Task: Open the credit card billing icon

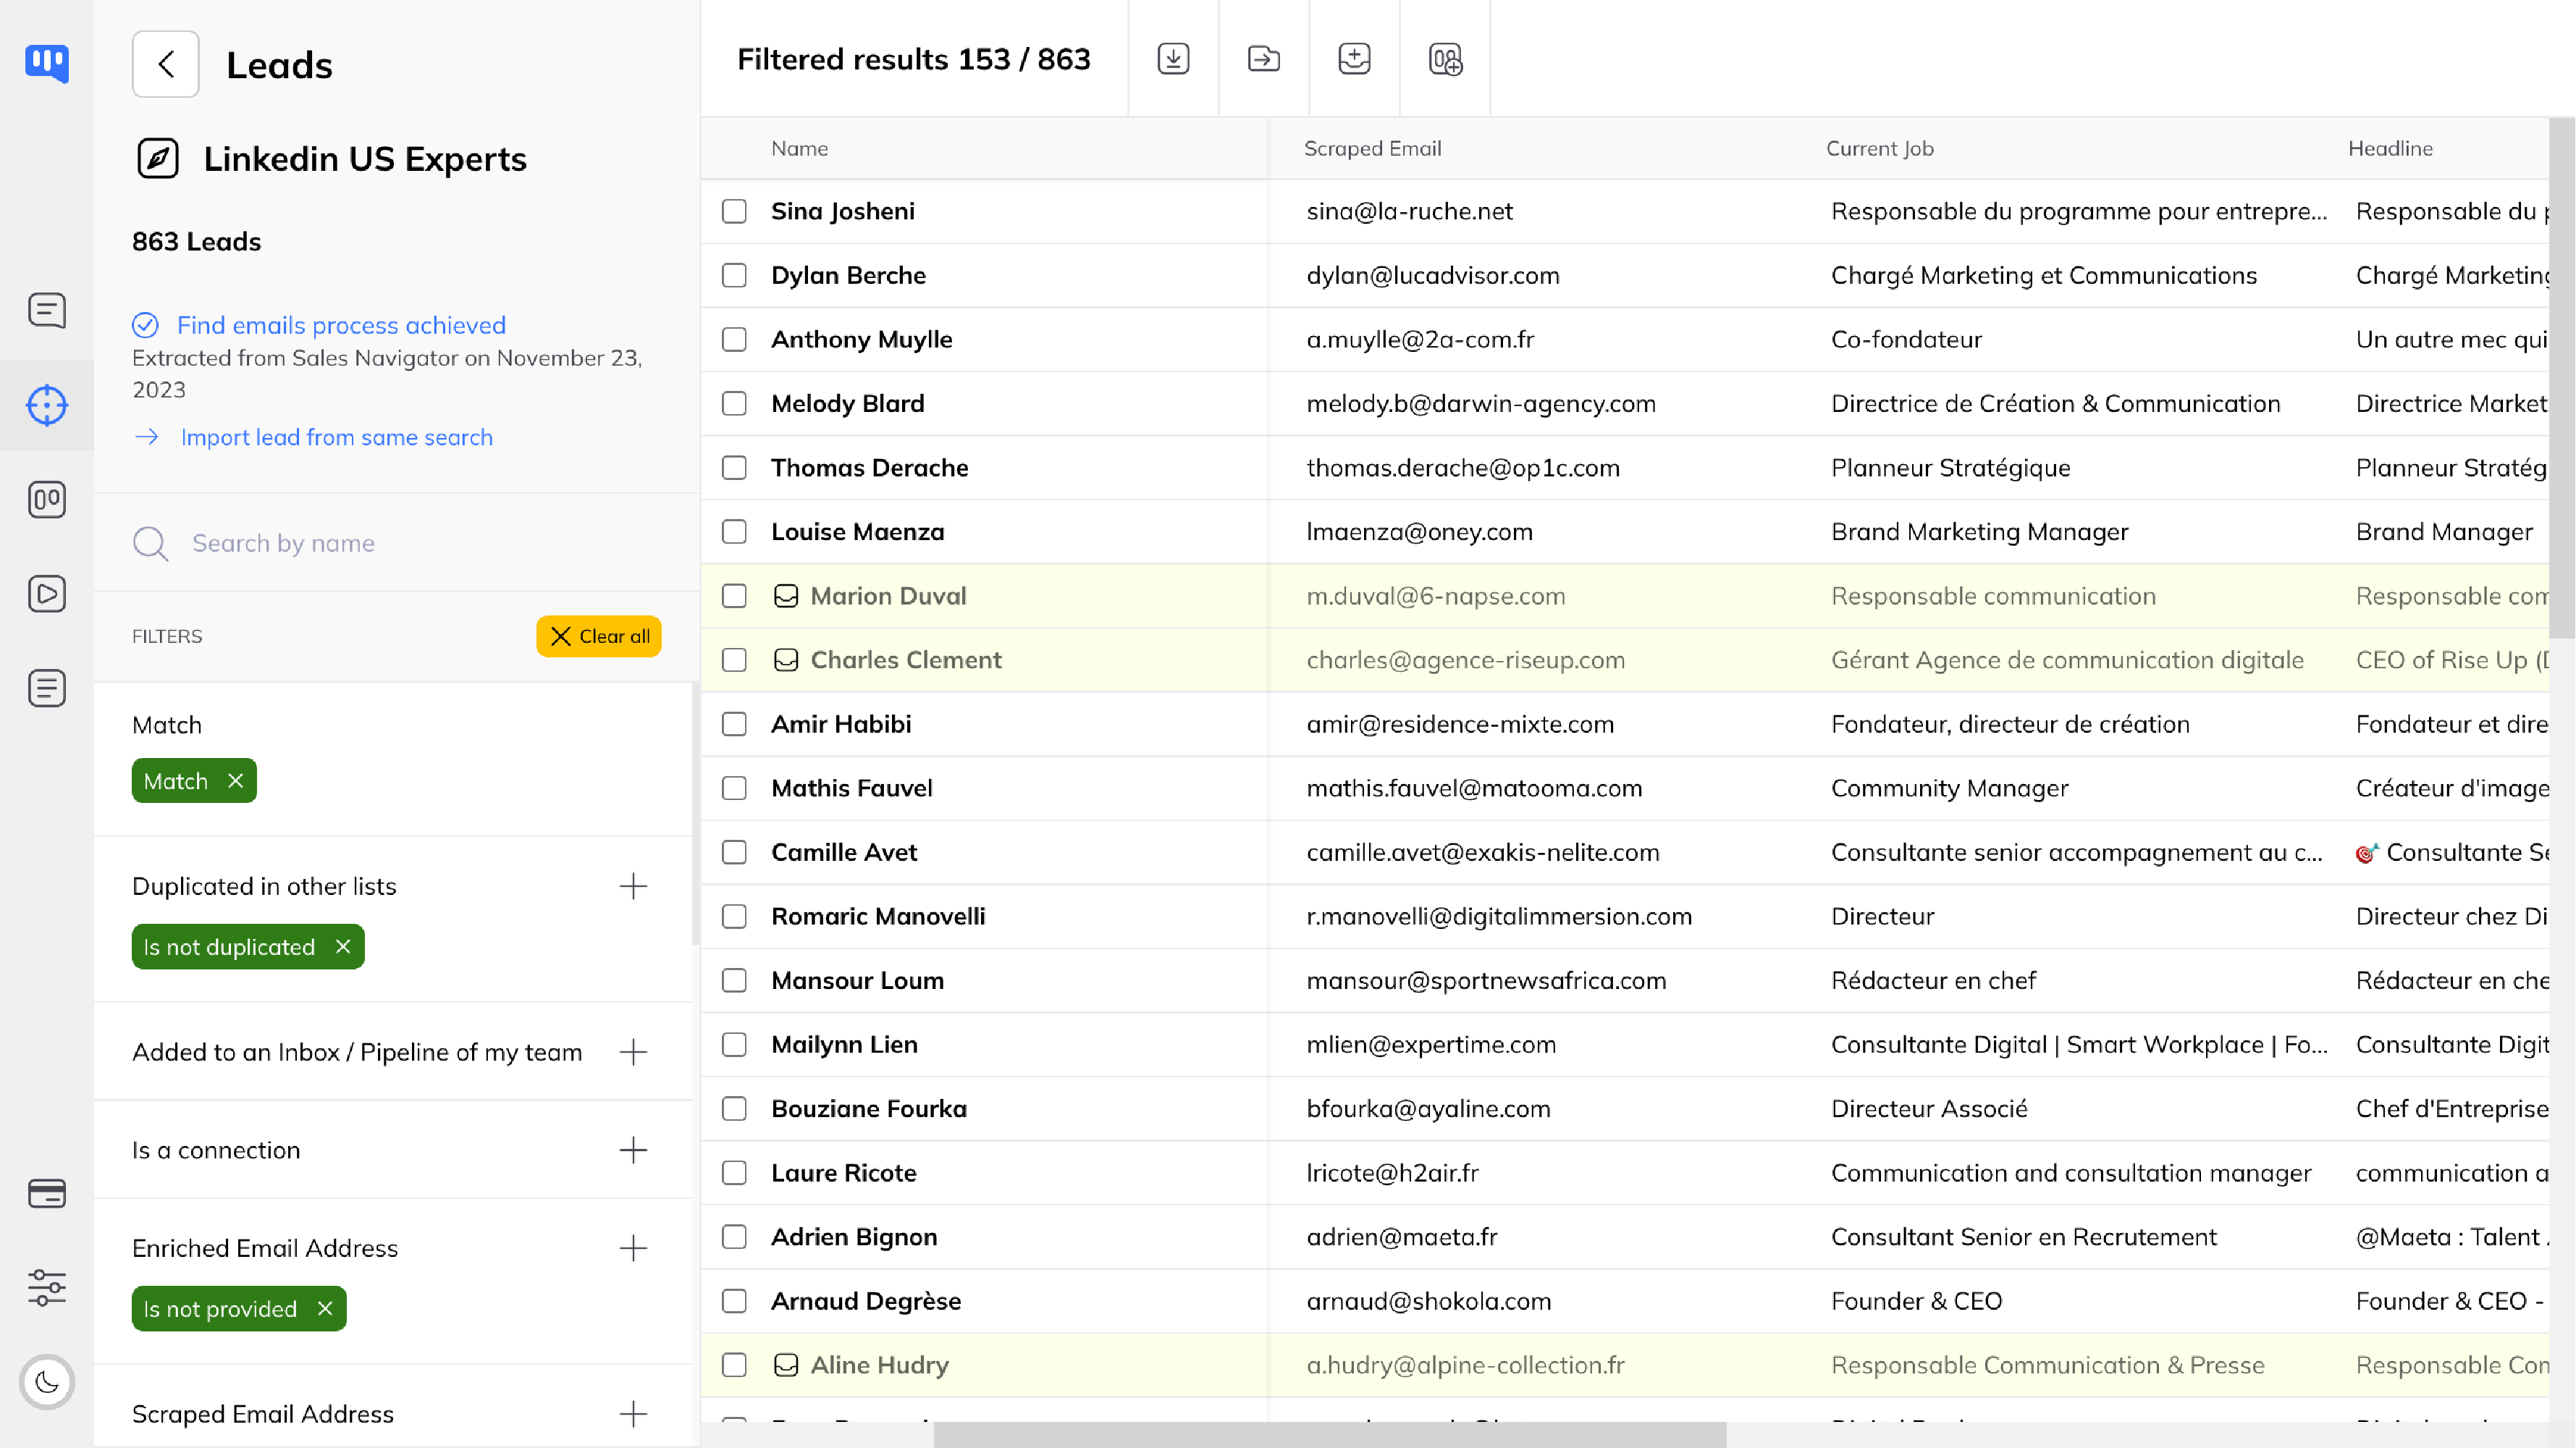Action: (47, 1193)
